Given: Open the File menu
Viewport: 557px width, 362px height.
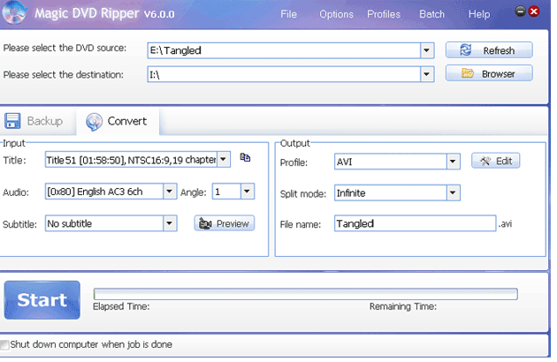Looking at the screenshot, I should [288, 14].
